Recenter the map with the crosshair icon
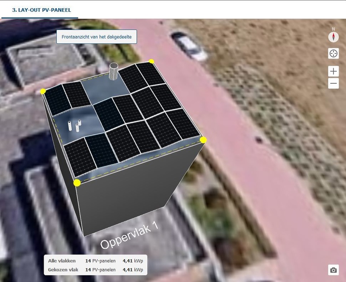 click(x=333, y=53)
